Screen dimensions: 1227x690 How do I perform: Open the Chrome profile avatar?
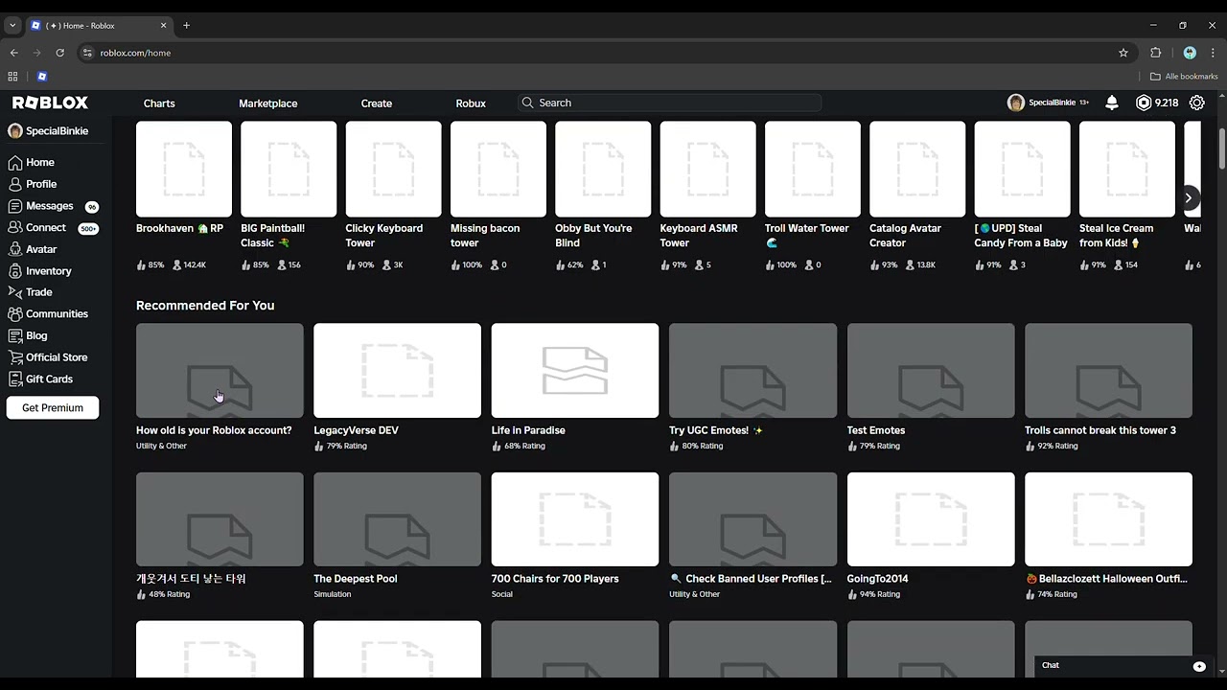click(x=1190, y=53)
